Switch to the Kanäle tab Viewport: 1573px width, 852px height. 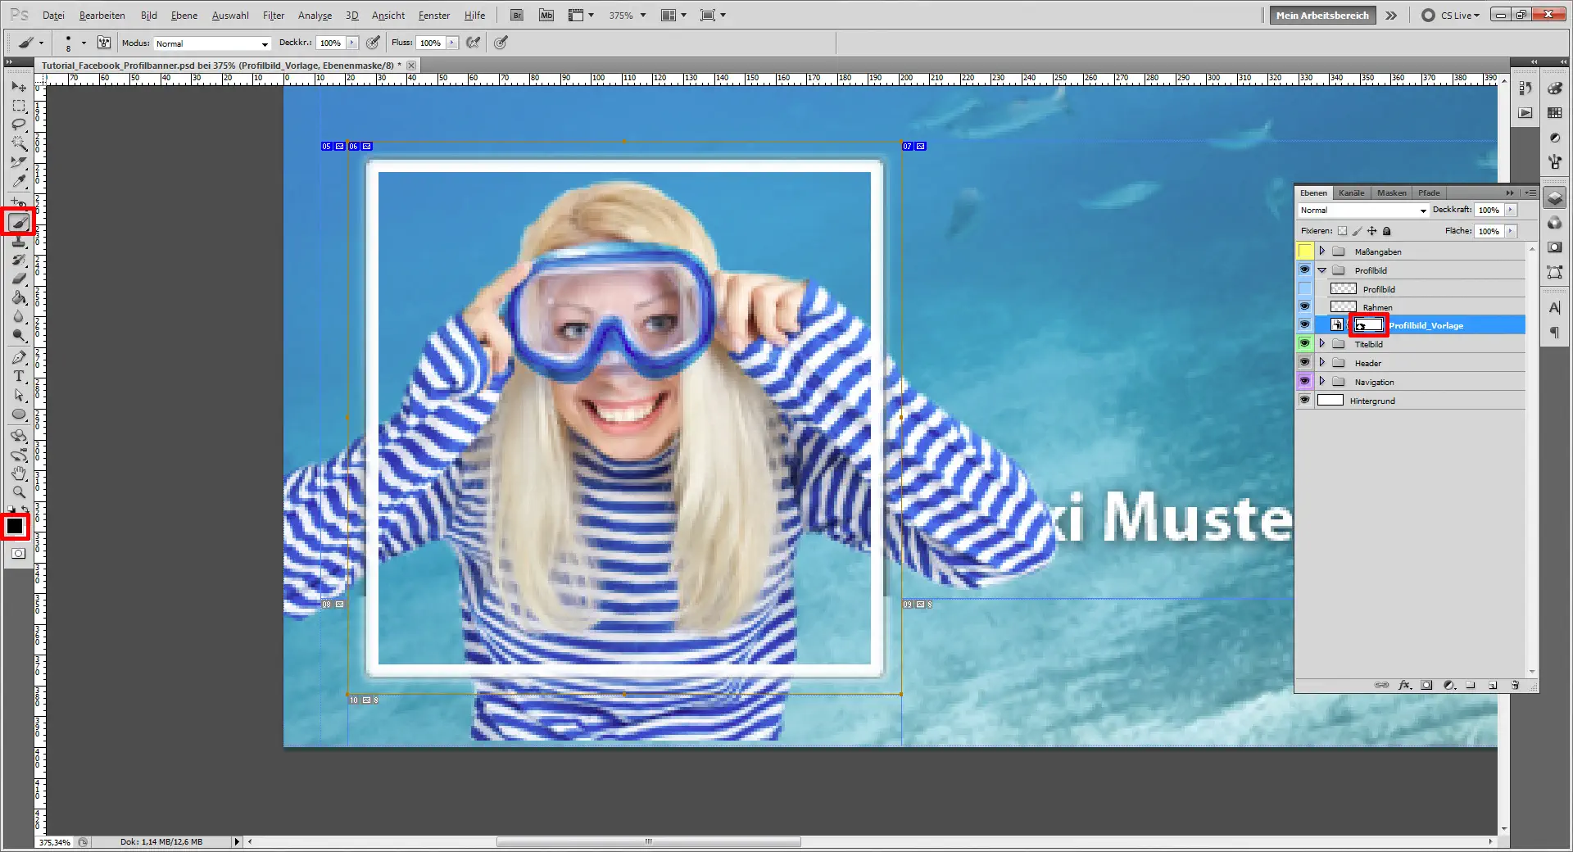tap(1352, 193)
